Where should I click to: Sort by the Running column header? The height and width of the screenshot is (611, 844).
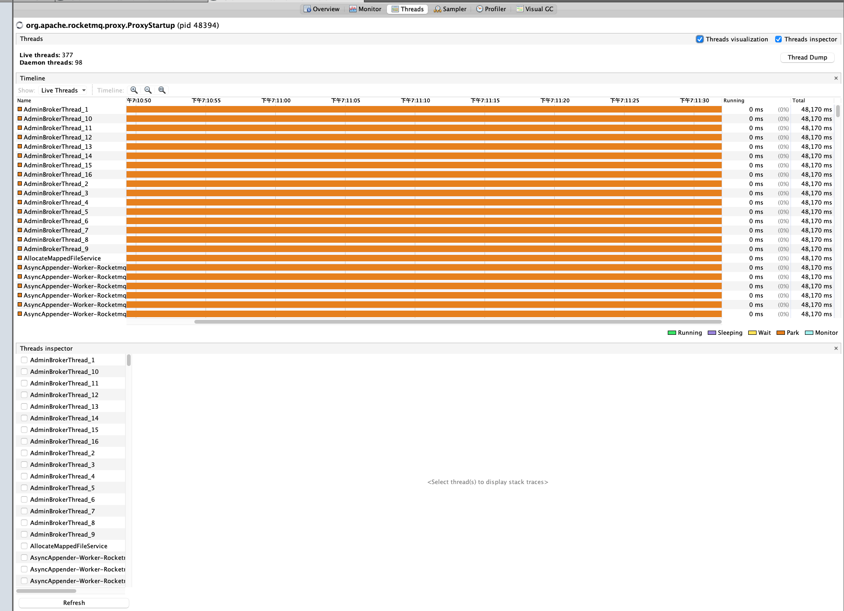click(x=734, y=100)
